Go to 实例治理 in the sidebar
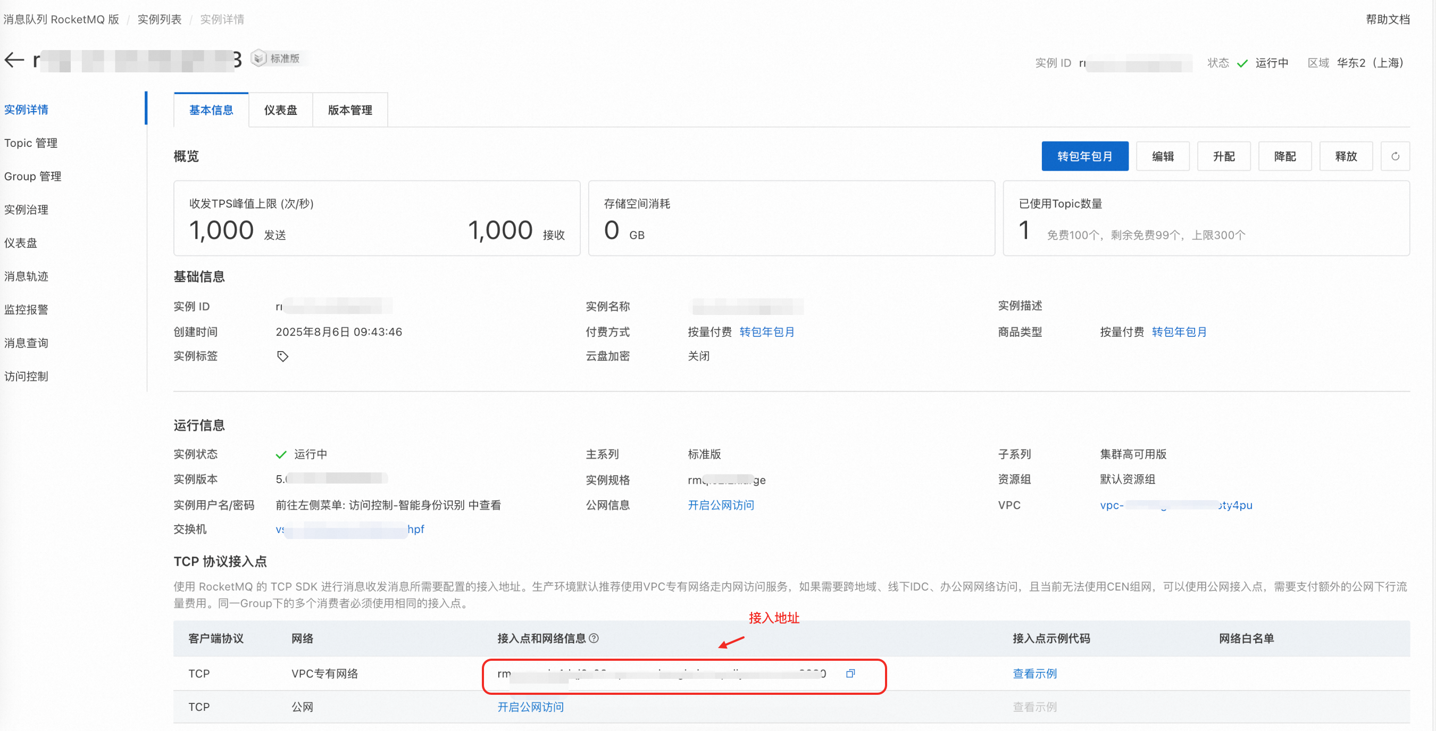The height and width of the screenshot is (731, 1436). click(26, 210)
